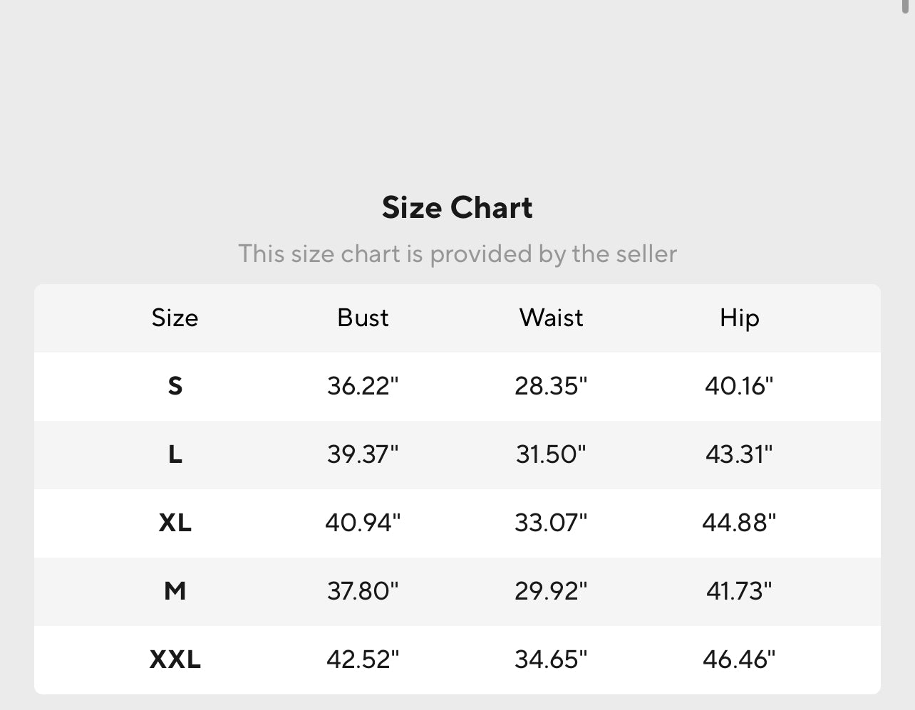Screen dimensions: 915x710
Task: Click the S size row label
Action: coord(175,386)
